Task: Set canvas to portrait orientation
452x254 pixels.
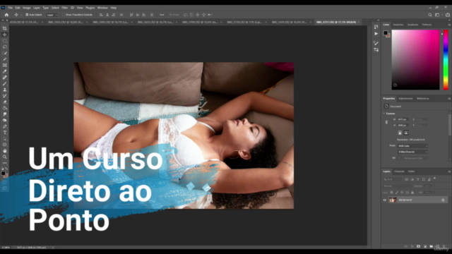Action: (x=400, y=133)
